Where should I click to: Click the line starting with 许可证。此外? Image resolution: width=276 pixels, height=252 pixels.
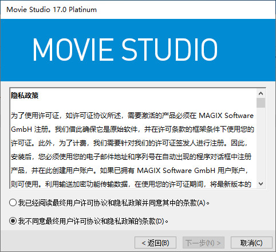tap(129, 143)
